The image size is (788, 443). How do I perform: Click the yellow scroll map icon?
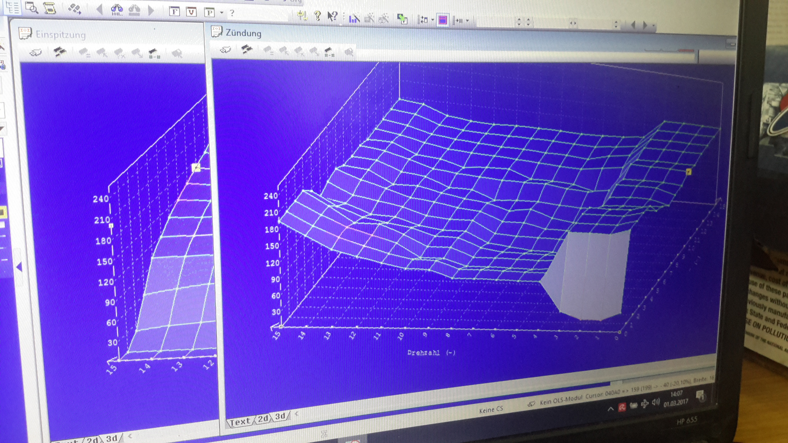point(50,8)
